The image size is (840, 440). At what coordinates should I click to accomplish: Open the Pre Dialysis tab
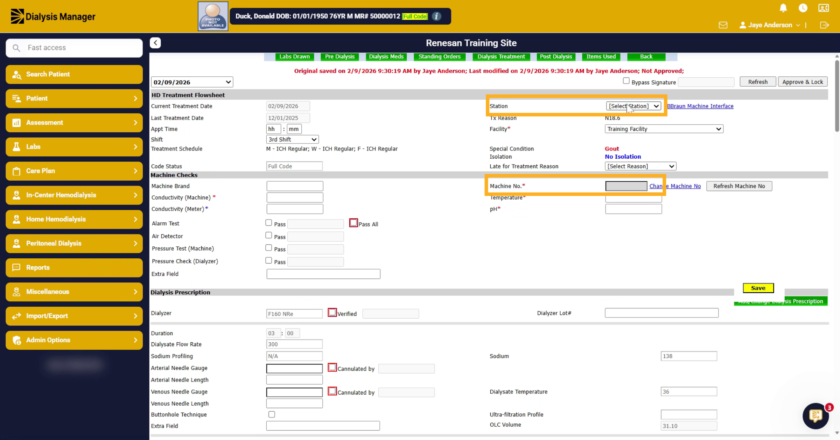pyautogui.click(x=339, y=57)
